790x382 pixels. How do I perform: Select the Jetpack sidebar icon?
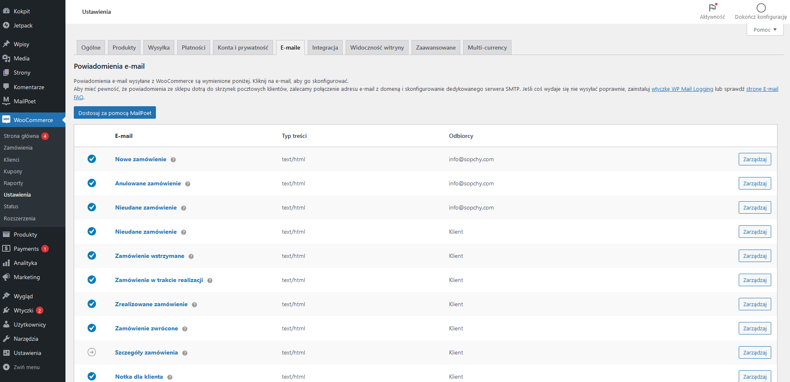click(x=6, y=25)
